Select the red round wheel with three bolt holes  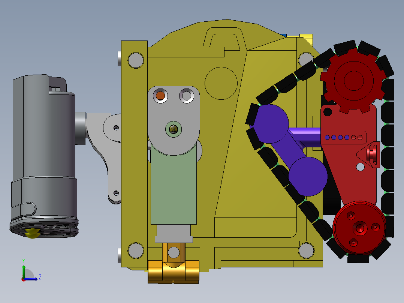click(x=359, y=228)
